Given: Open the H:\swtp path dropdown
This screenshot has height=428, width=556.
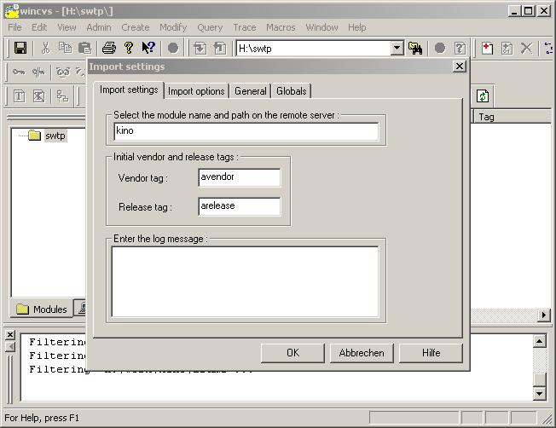Looking at the screenshot, I should pos(397,49).
